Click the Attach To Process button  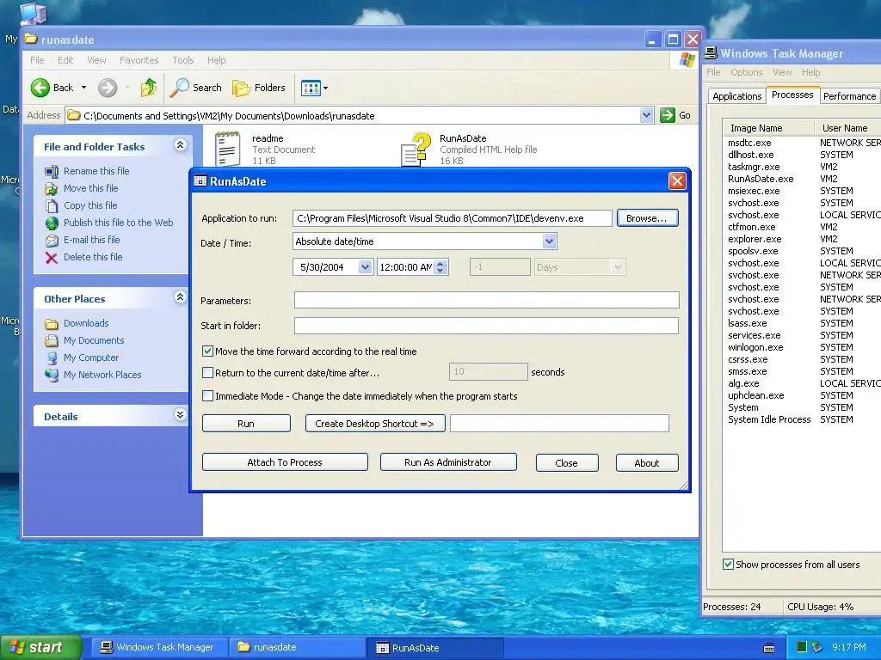click(x=285, y=462)
